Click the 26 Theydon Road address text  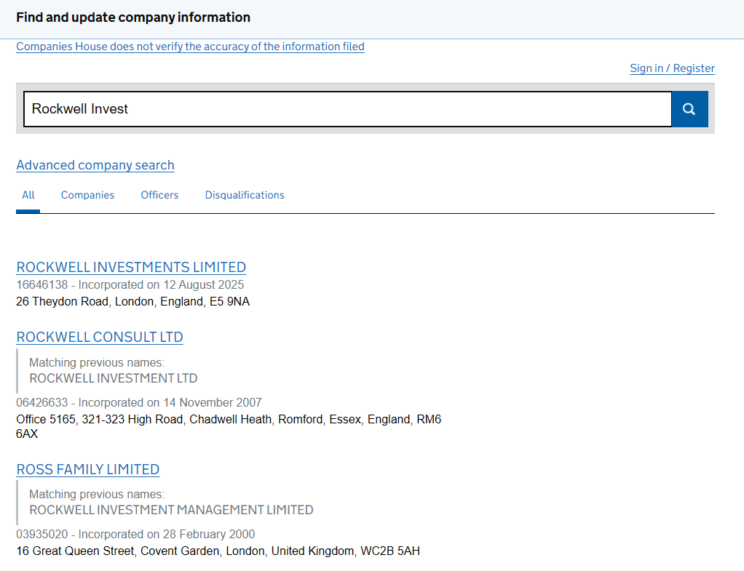coord(132,301)
